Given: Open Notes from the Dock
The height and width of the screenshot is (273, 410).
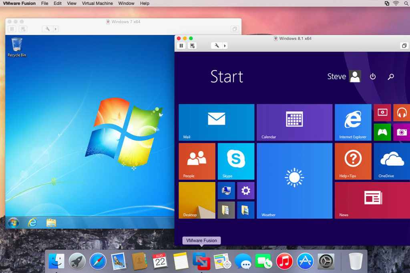Looking at the screenshot, I should pos(181,261).
